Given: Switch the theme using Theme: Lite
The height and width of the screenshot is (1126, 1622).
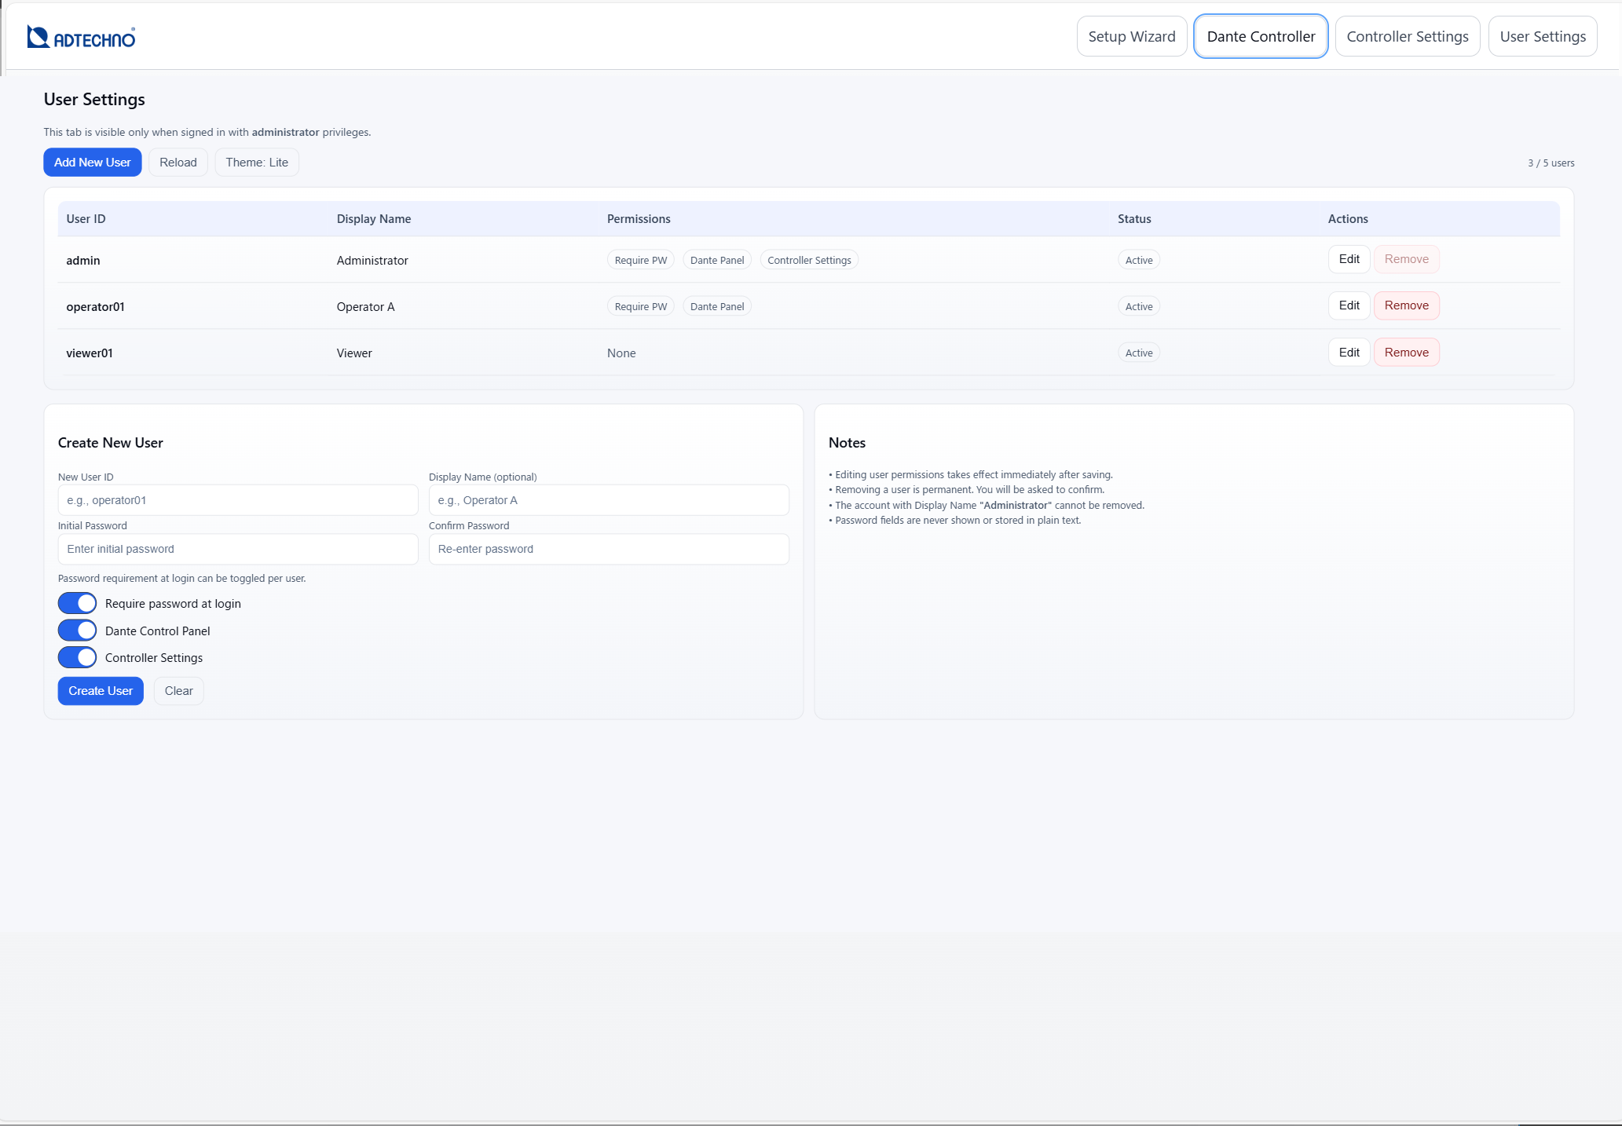Looking at the screenshot, I should [x=256, y=163].
